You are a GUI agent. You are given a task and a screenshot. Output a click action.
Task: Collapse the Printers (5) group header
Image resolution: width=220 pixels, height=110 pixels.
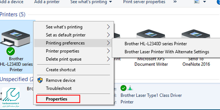13,14
